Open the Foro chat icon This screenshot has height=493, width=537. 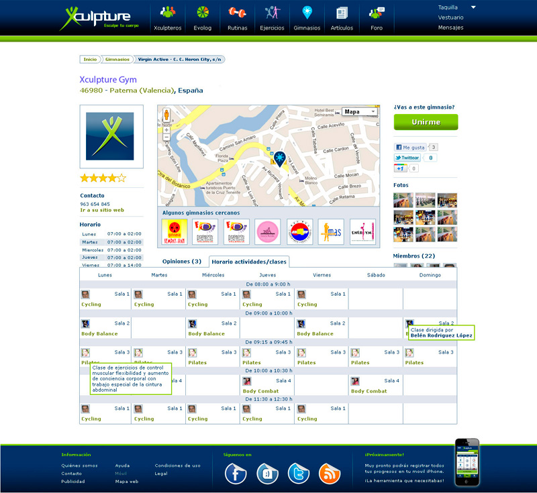click(x=377, y=13)
